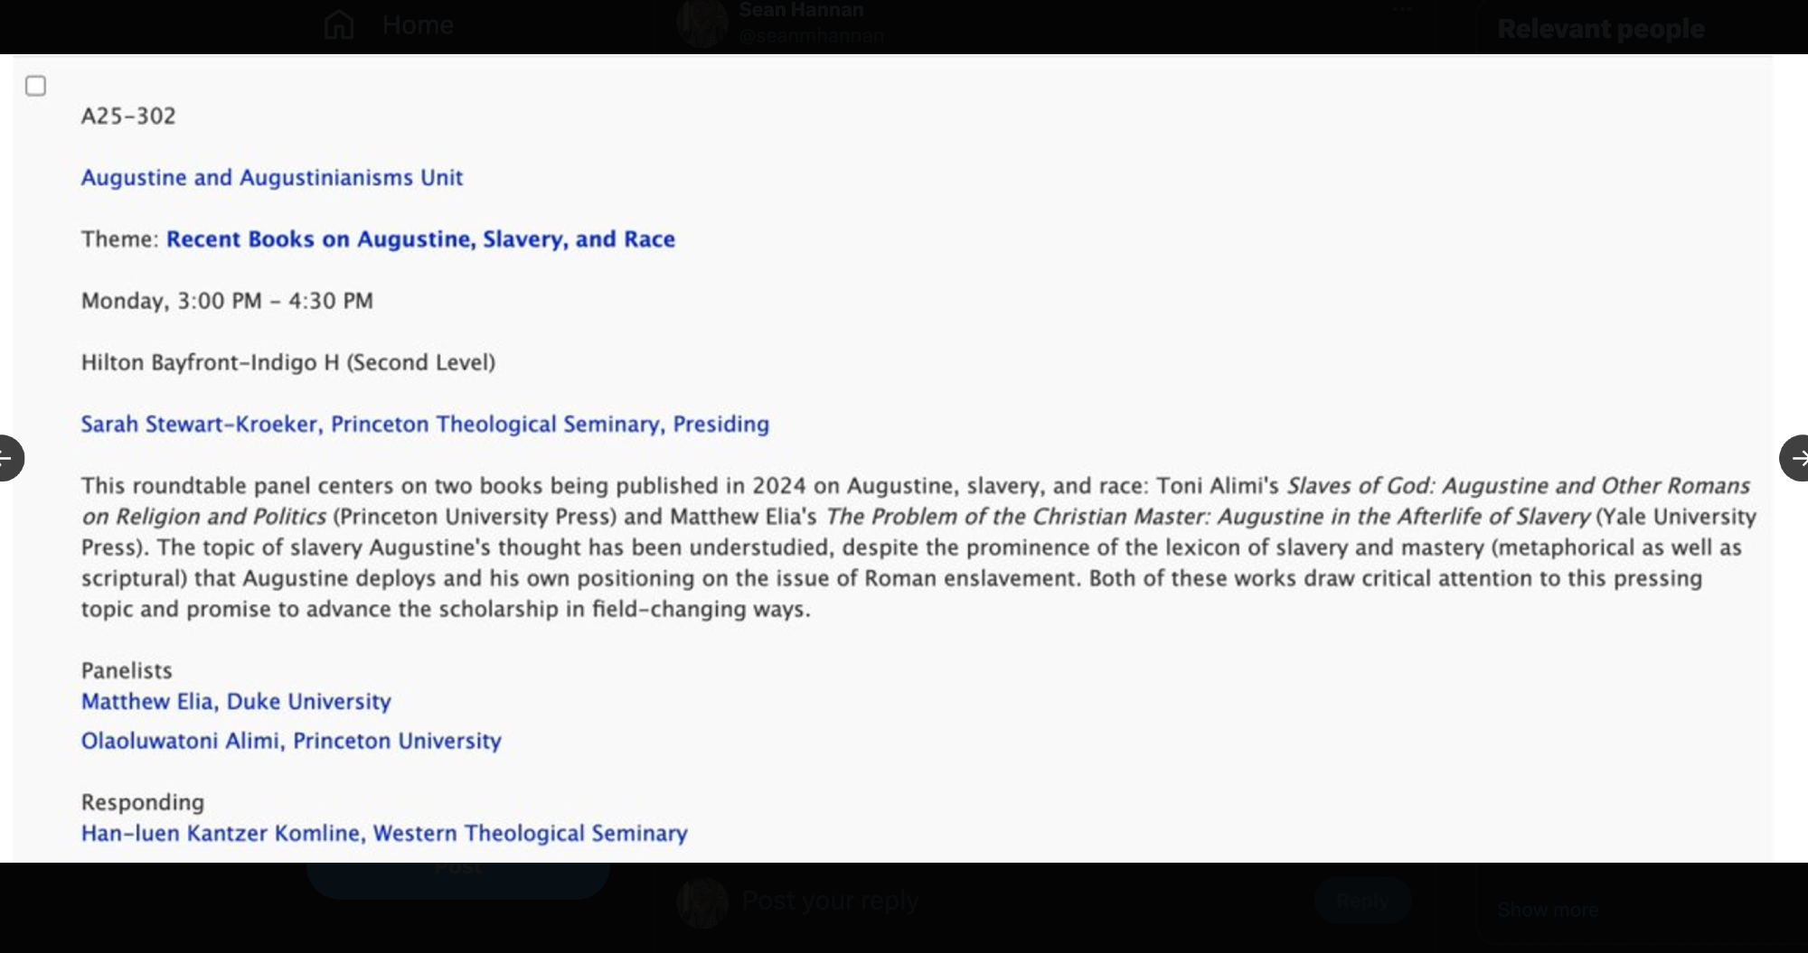Open Sarah Stewart-Kroeker presiding link
The height and width of the screenshot is (953, 1808).
(x=425, y=425)
